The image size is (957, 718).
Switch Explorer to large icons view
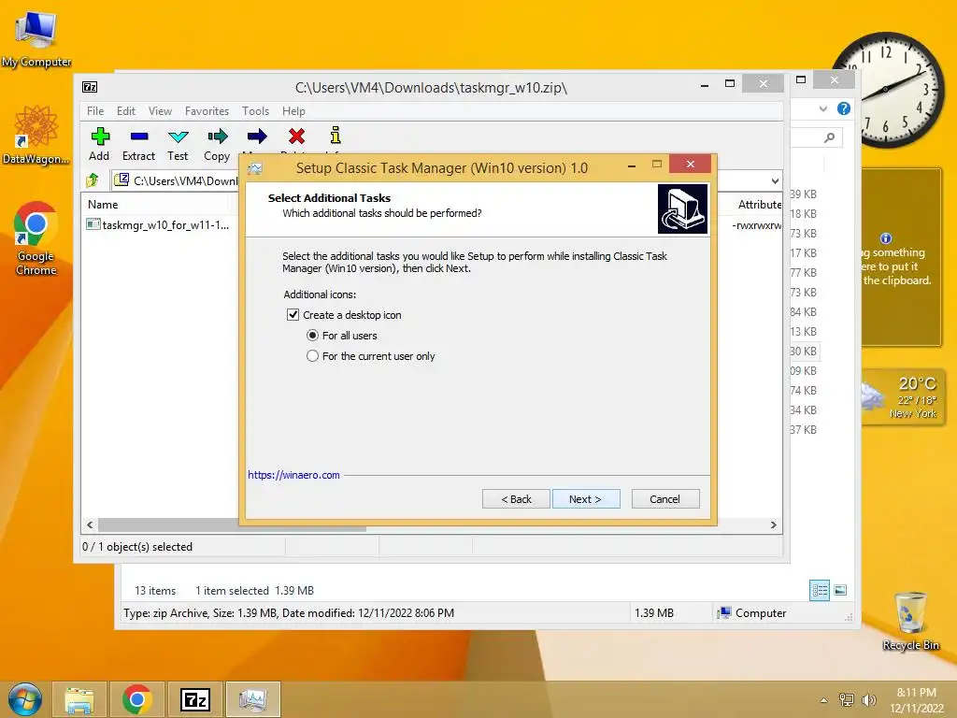(840, 590)
